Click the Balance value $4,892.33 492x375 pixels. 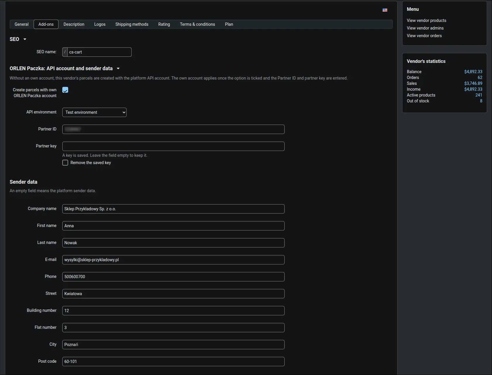[473, 72]
